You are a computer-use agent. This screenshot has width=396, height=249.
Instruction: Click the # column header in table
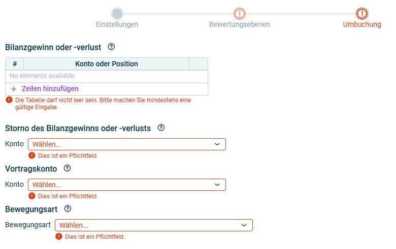click(15, 64)
